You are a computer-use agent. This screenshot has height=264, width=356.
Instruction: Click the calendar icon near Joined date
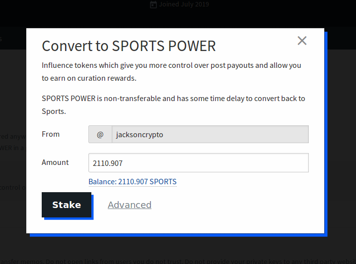pos(153,4)
